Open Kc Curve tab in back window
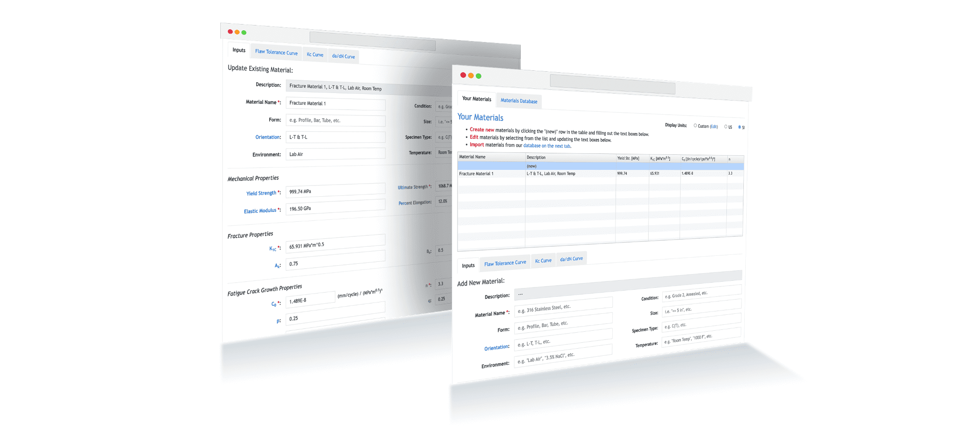 (x=315, y=55)
